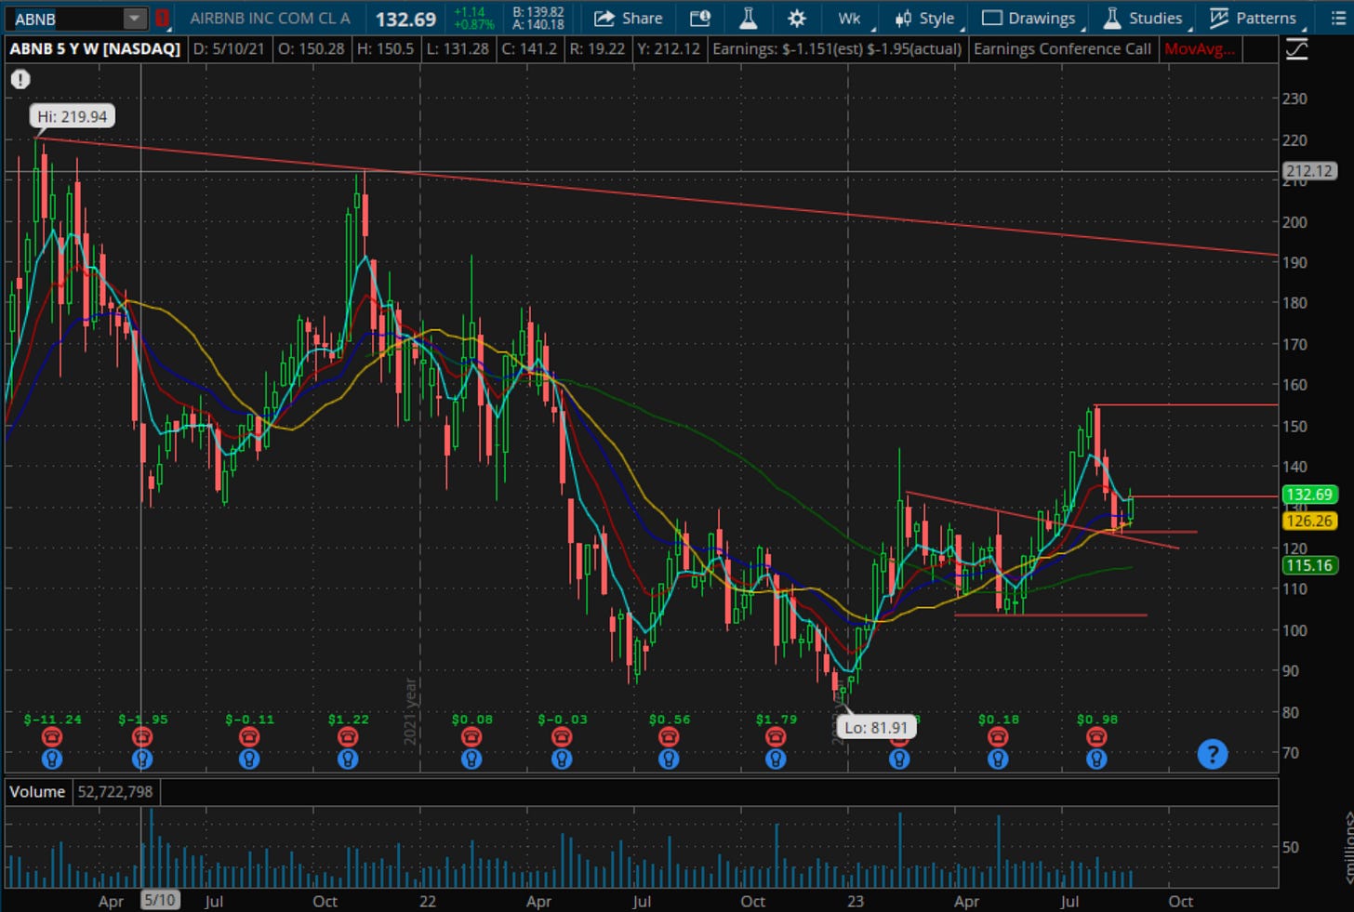Click the earnings phone icon for $0.56
Image resolution: width=1354 pixels, height=912 pixels.
(x=669, y=737)
